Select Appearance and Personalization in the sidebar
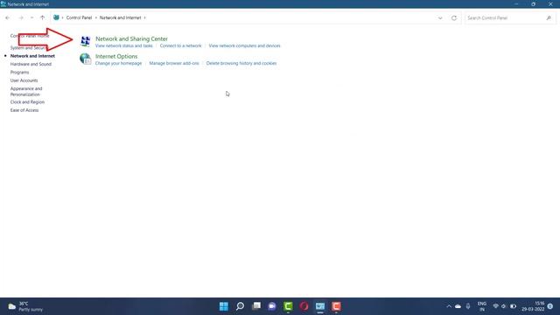The image size is (560, 315). [x=26, y=91]
